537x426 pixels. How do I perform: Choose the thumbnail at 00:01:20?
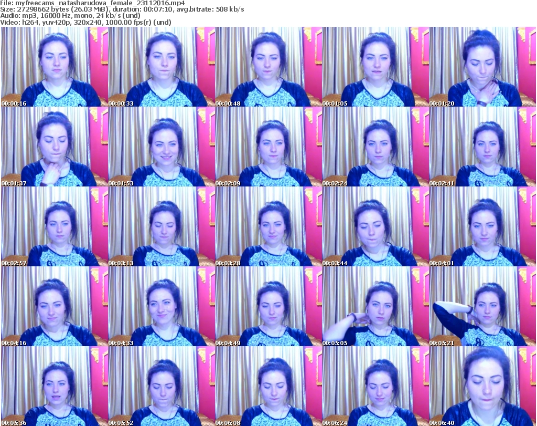click(482, 67)
